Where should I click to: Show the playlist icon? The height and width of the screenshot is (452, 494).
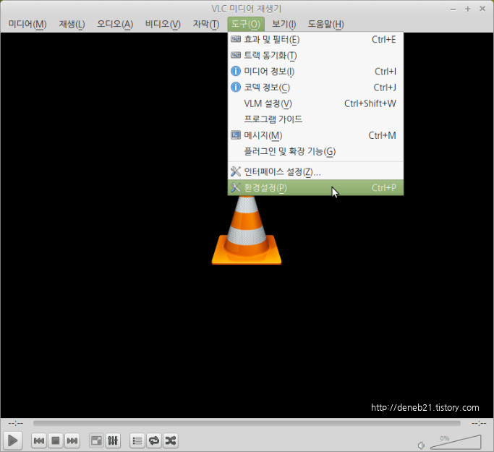(137, 440)
